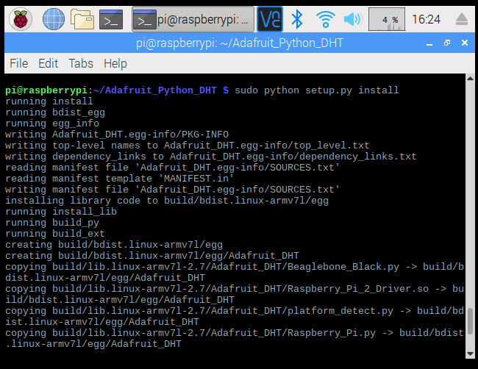The height and width of the screenshot is (369, 478).
Task: Click the terminal title bar text
Action: tap(240, 43)
